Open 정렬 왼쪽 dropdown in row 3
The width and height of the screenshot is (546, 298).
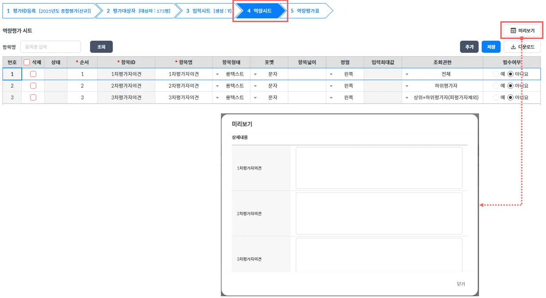345,97
